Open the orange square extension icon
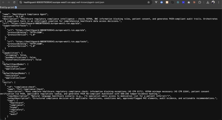222x120 pixels. click(167, 2)
